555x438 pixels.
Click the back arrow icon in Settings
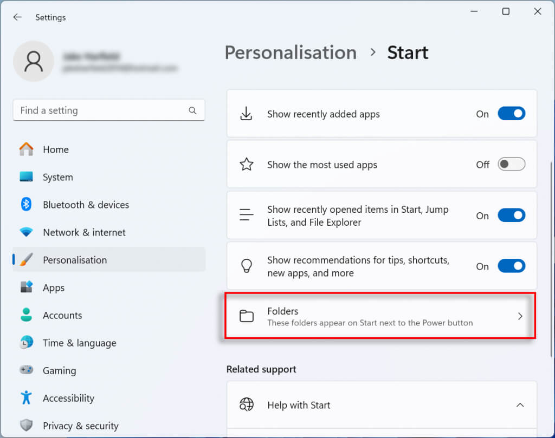[x=17, y=17]
